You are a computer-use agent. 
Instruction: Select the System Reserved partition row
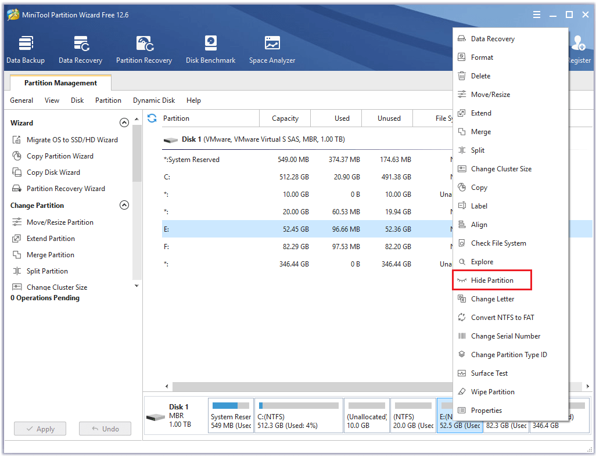pyautogui.click(x=307, y=160)
